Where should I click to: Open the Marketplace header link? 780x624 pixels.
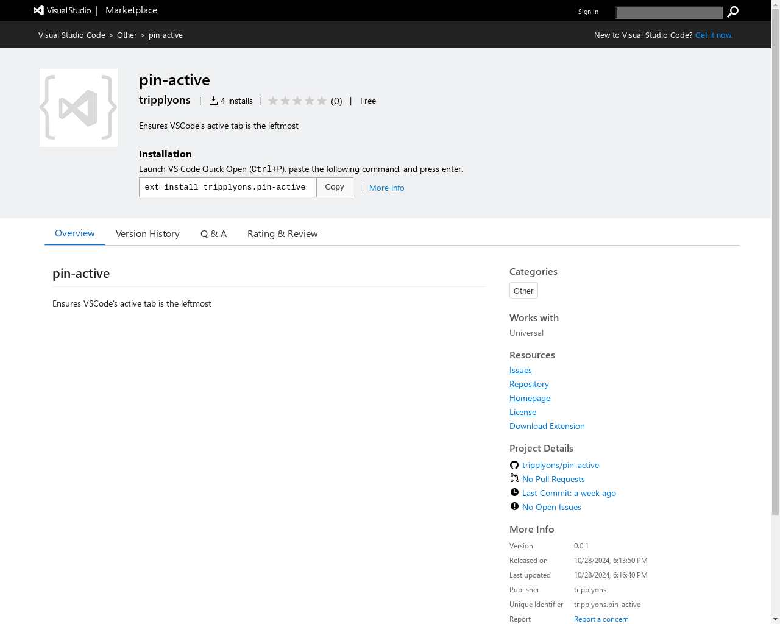click(131, 10)
